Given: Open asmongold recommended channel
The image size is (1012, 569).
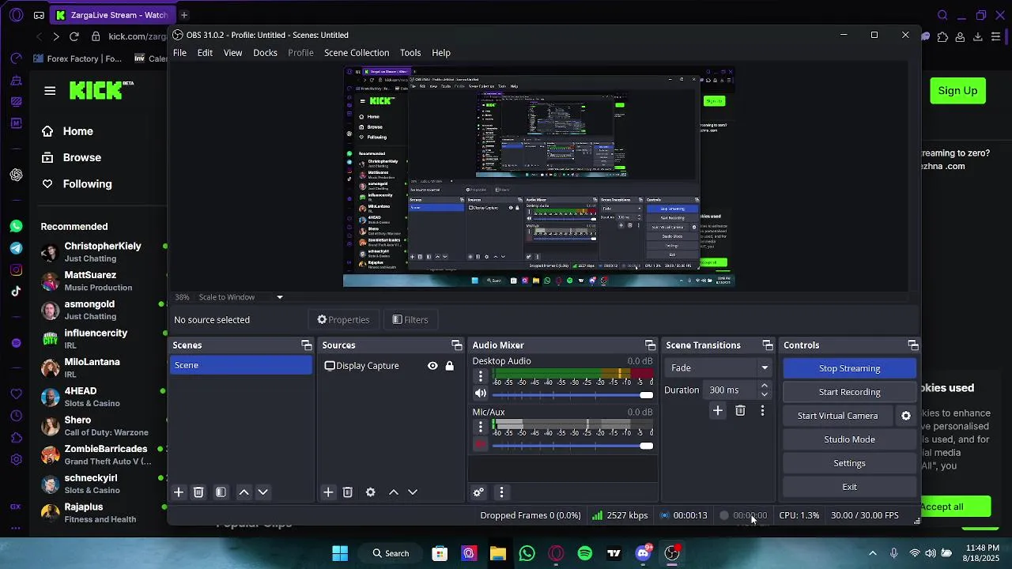Looking at the screenshot, I should point(89,310).
